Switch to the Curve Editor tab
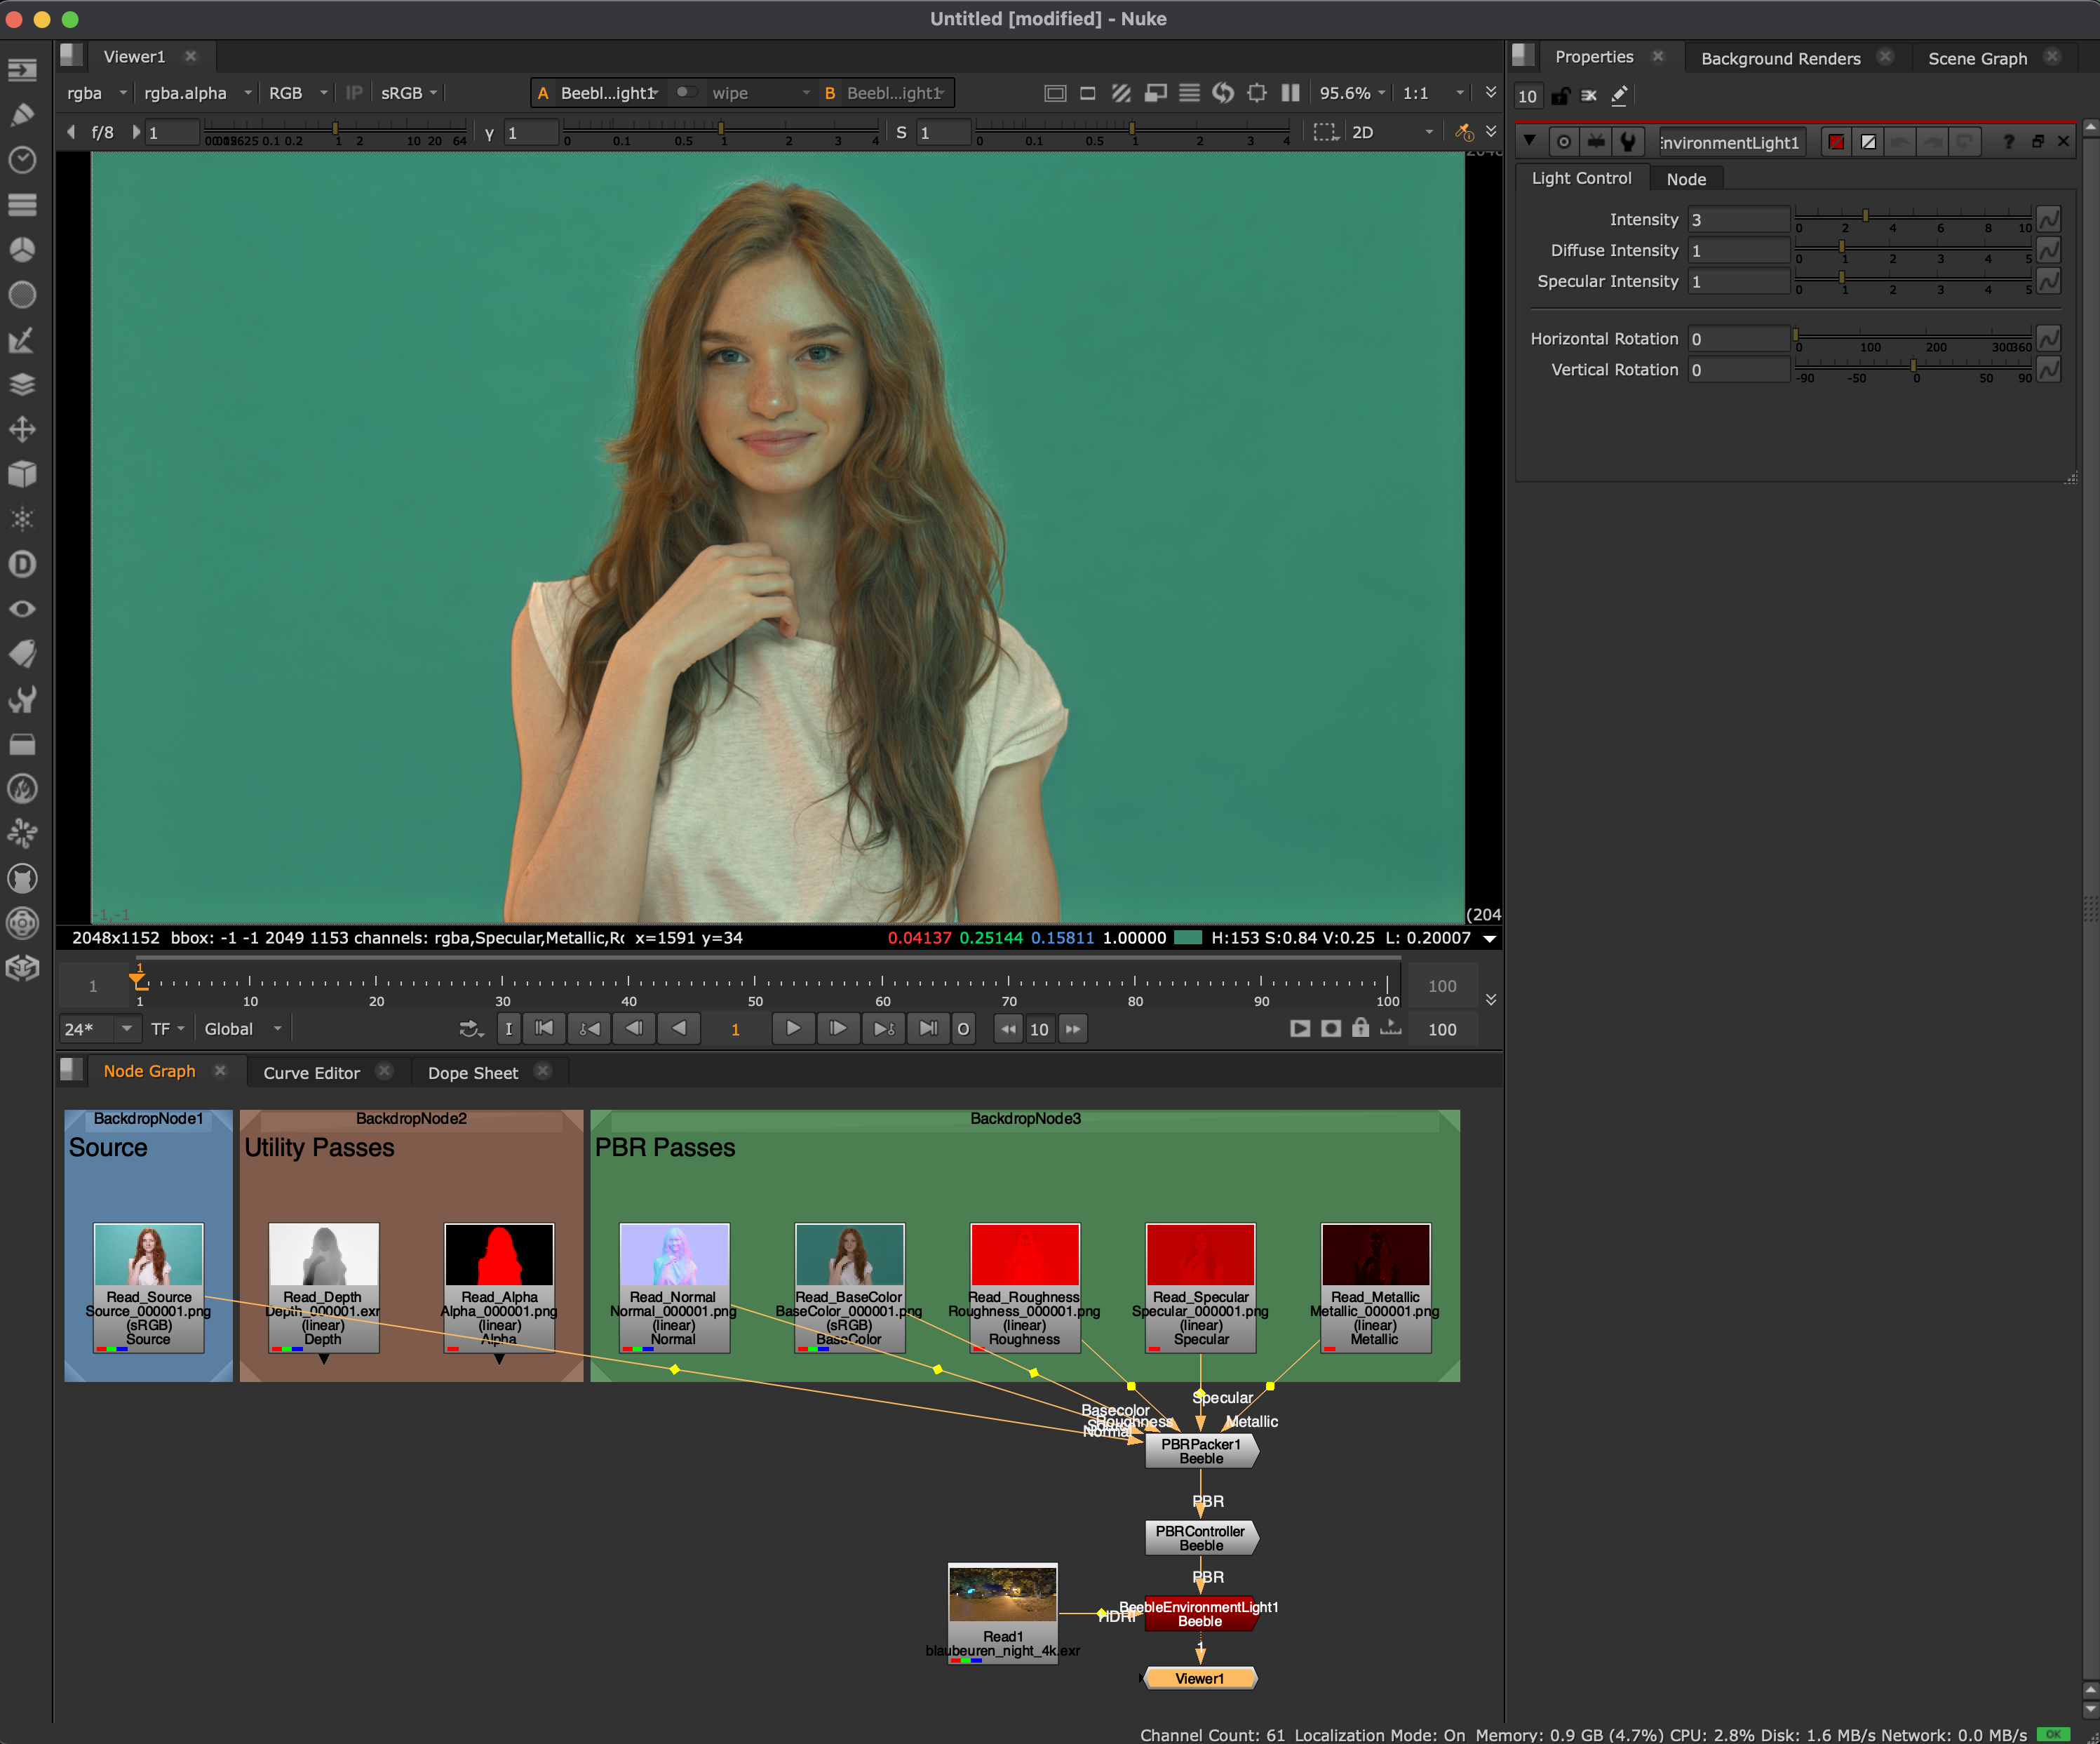 point(311,1072)
